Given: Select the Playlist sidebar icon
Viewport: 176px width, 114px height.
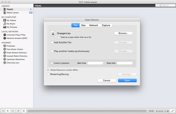Looking at the screenshot, I should click(x=5, y=9).
